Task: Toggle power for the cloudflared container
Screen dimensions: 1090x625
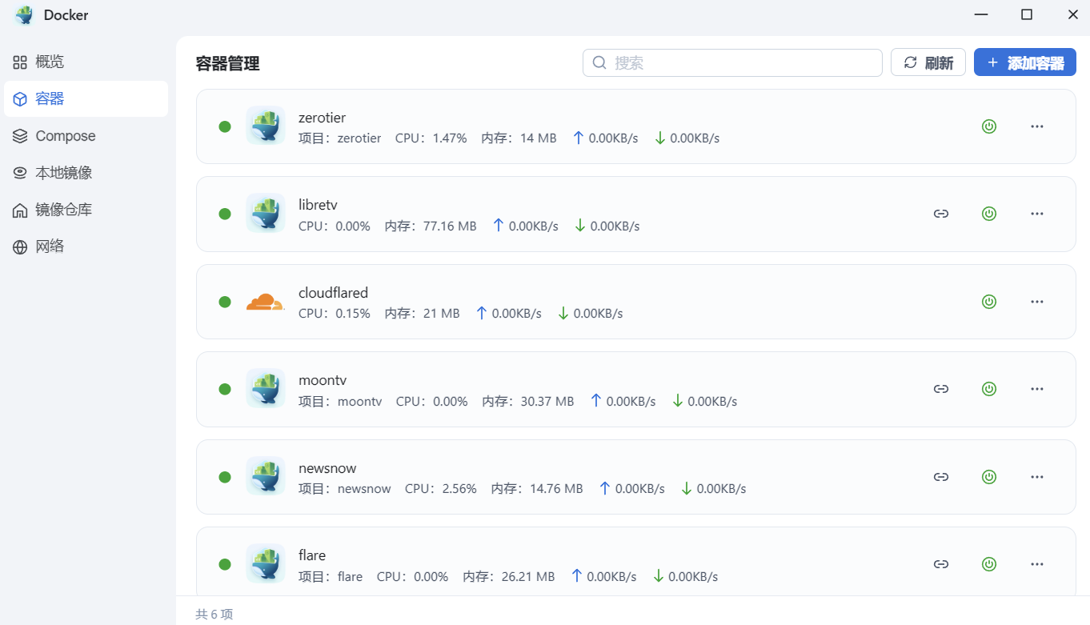Action: click(989, 302)
